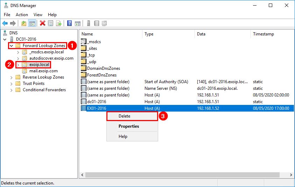Expand the Trust Points node
This screenshot has height=187, width=295.
11,84
